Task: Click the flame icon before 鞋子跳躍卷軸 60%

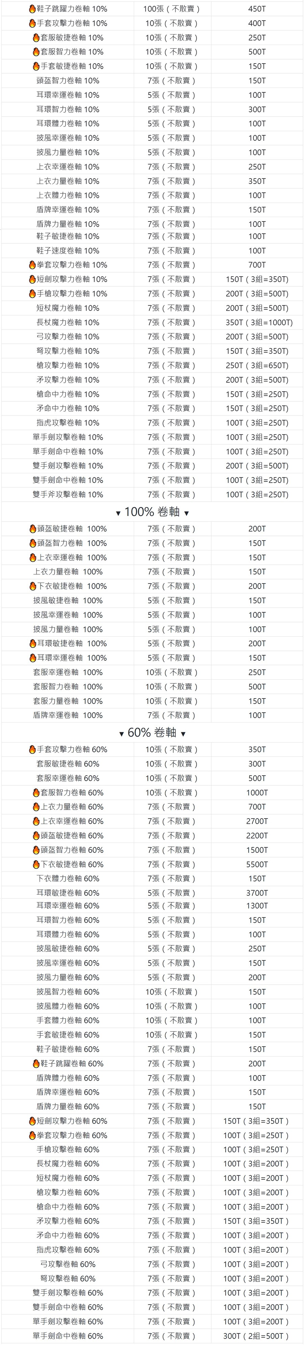Action: pyautogui.click(x=36, y=1064)
